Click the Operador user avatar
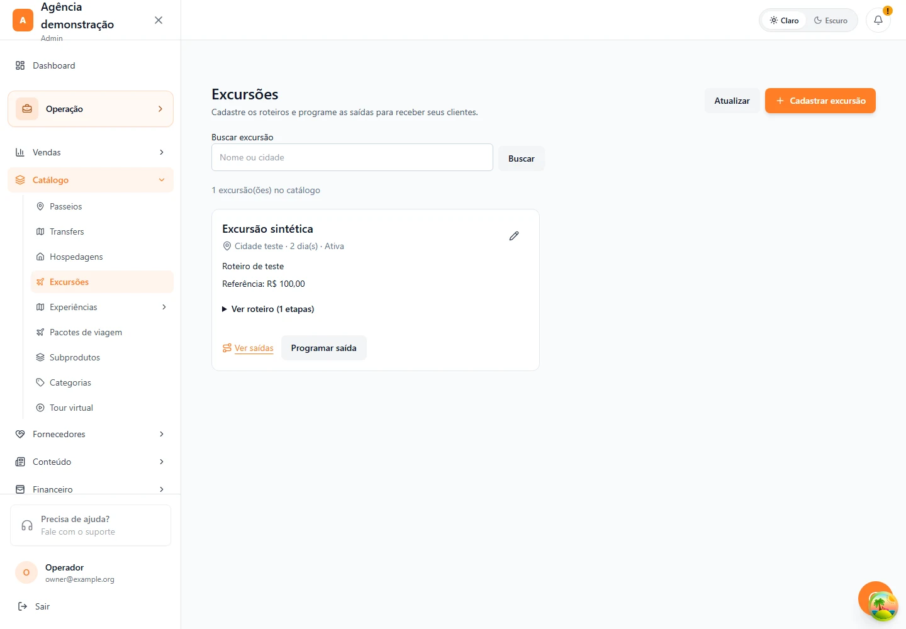The height and width of the screenshot is (629, 906). pos(26,572)
